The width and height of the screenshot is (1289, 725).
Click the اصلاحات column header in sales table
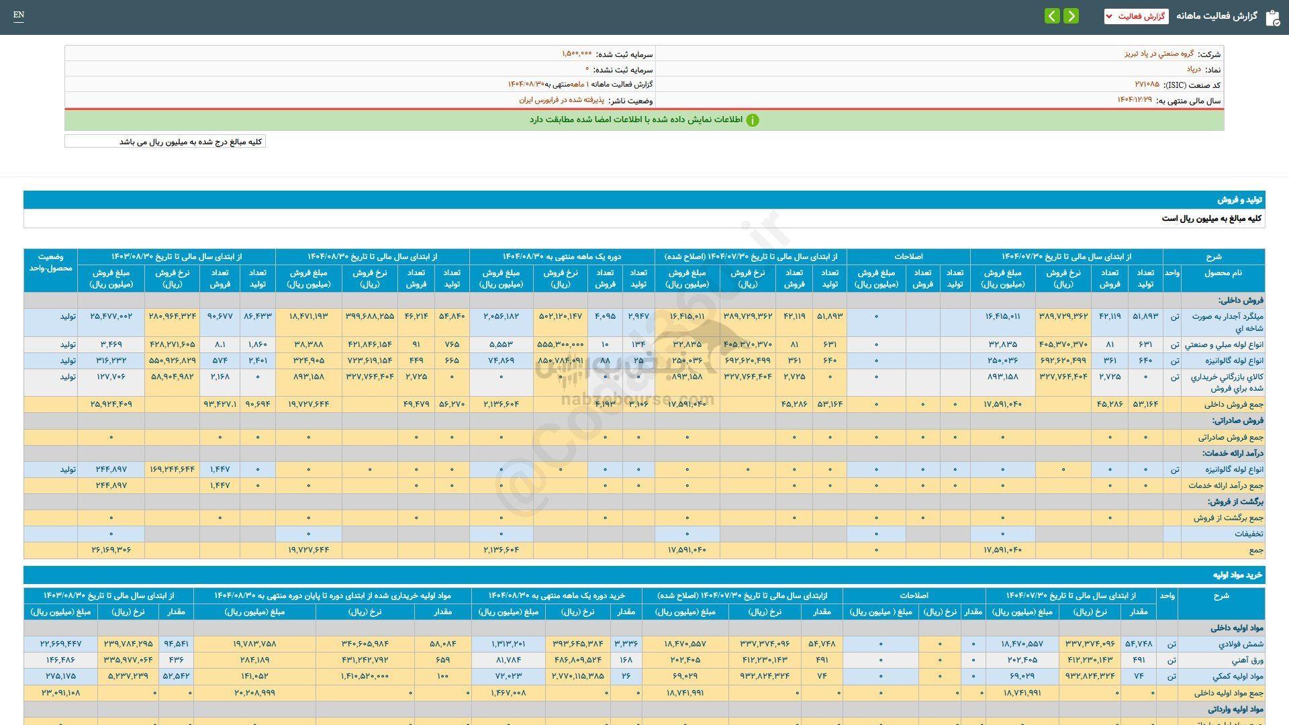[908, 256]
